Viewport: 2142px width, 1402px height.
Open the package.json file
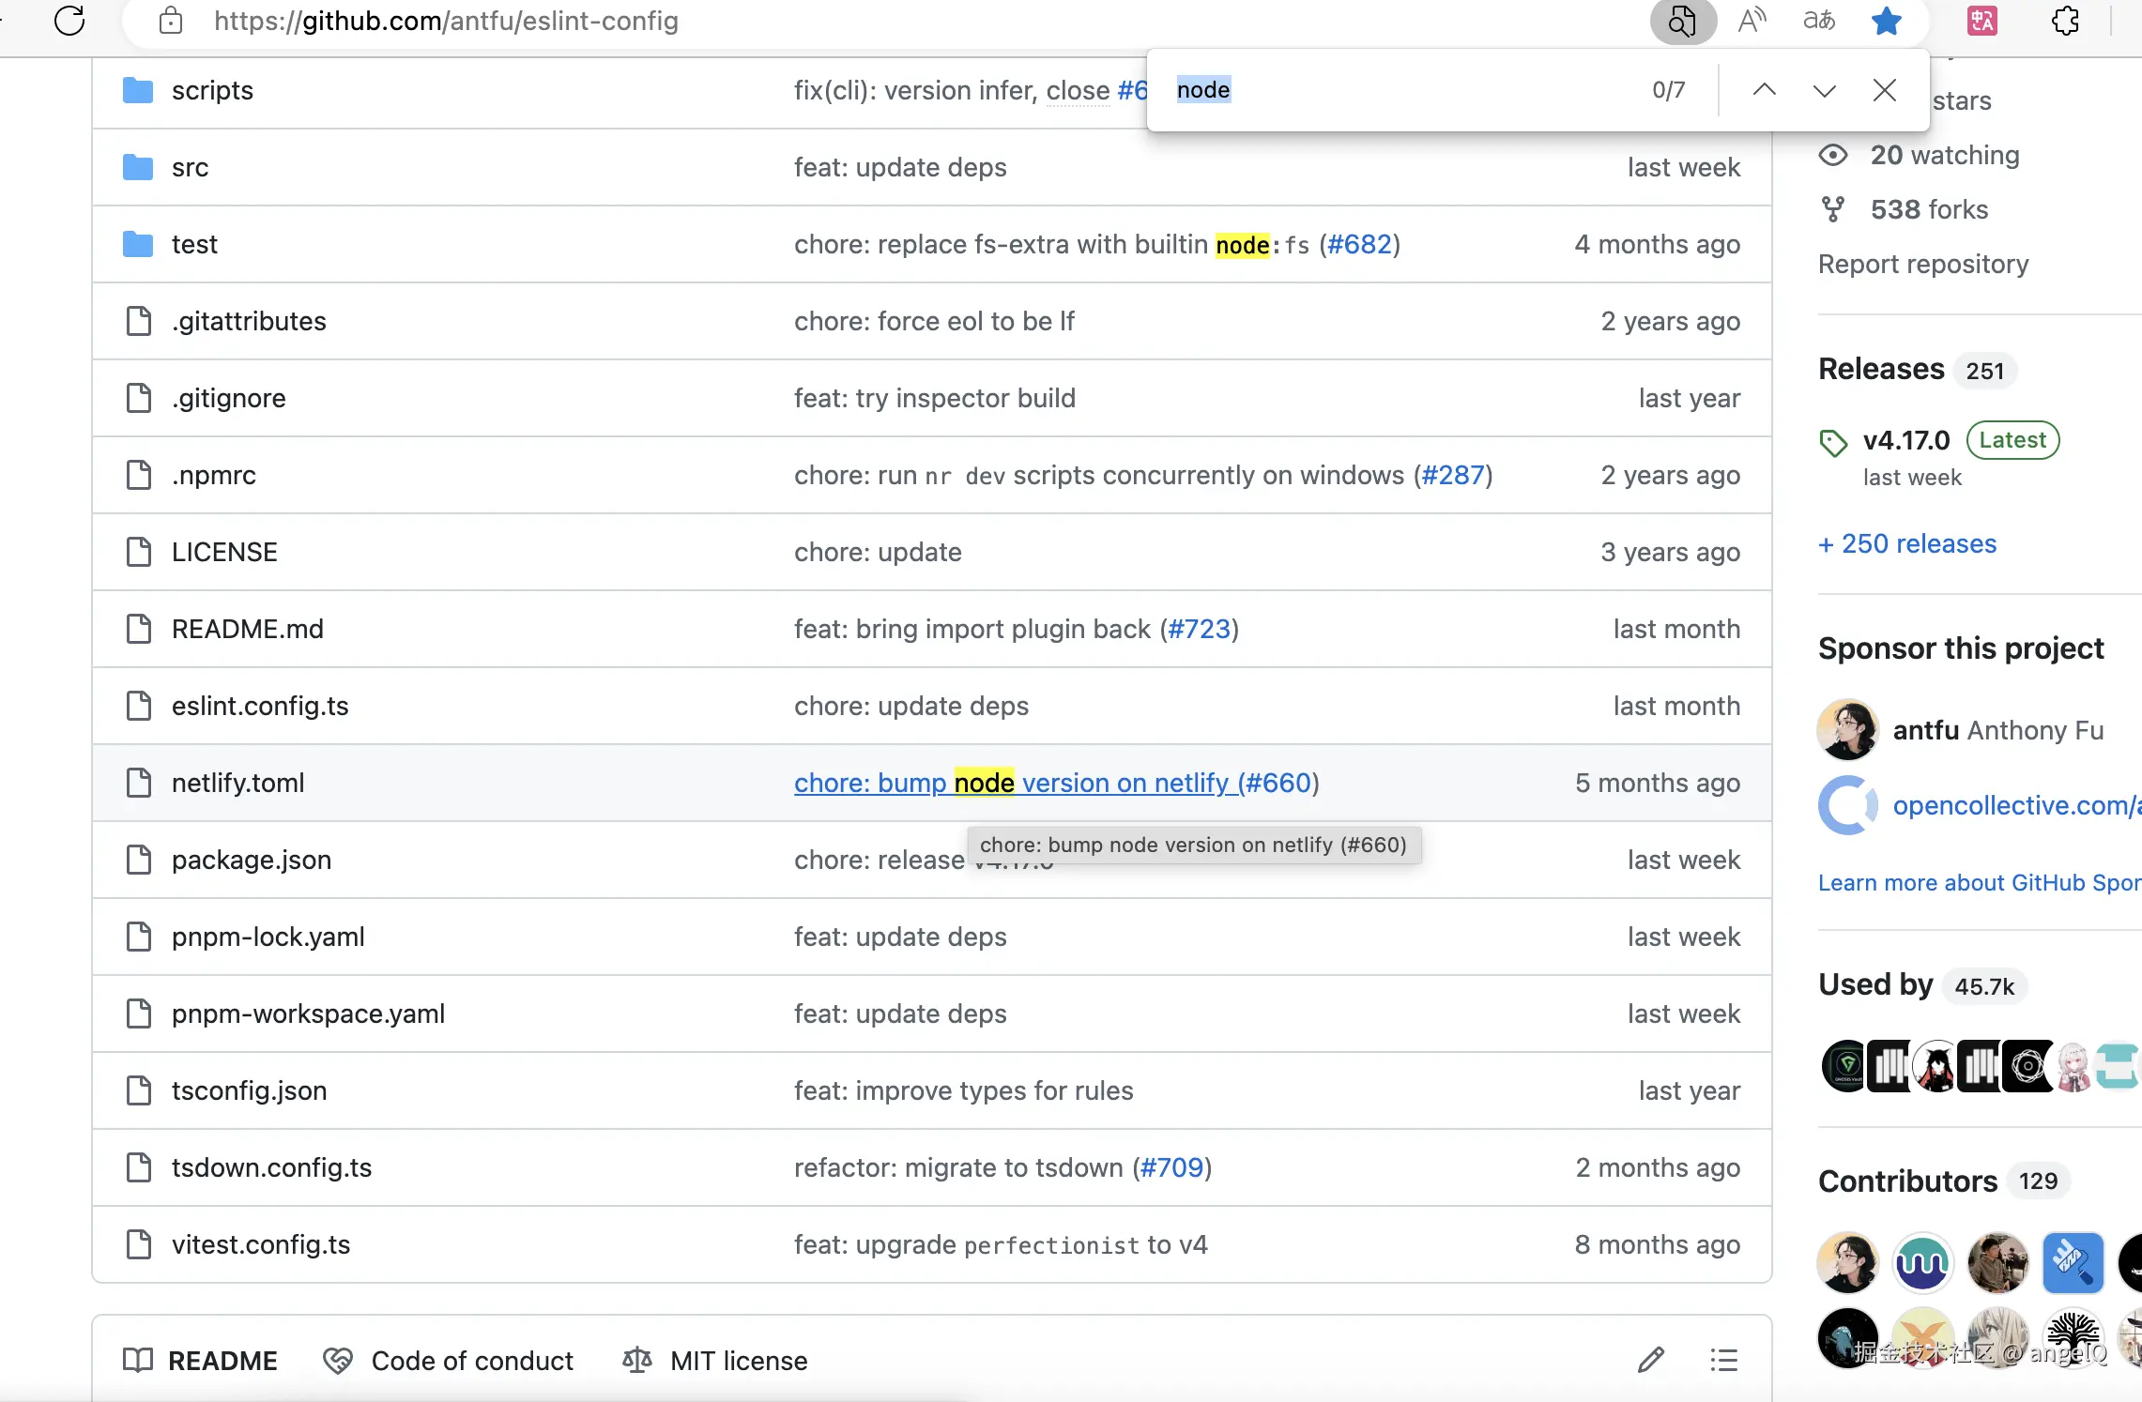coord(251,860)
